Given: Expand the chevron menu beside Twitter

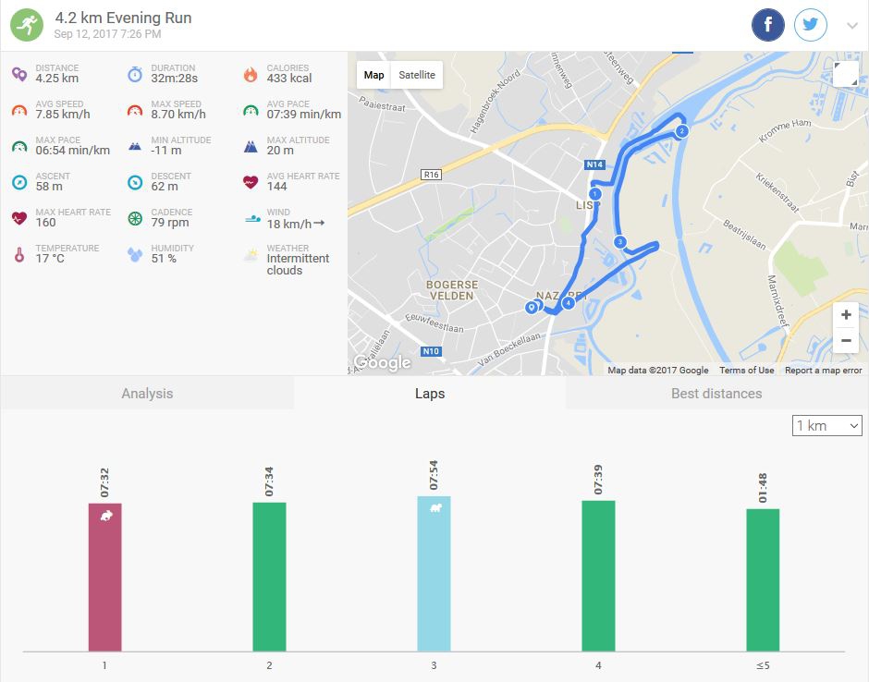Looking at the screenshot, I should (x=851, y=26).
